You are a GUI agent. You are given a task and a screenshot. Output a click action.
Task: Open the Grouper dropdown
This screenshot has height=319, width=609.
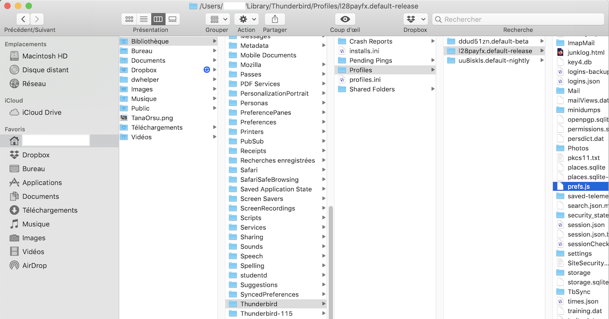coord(218,19)
